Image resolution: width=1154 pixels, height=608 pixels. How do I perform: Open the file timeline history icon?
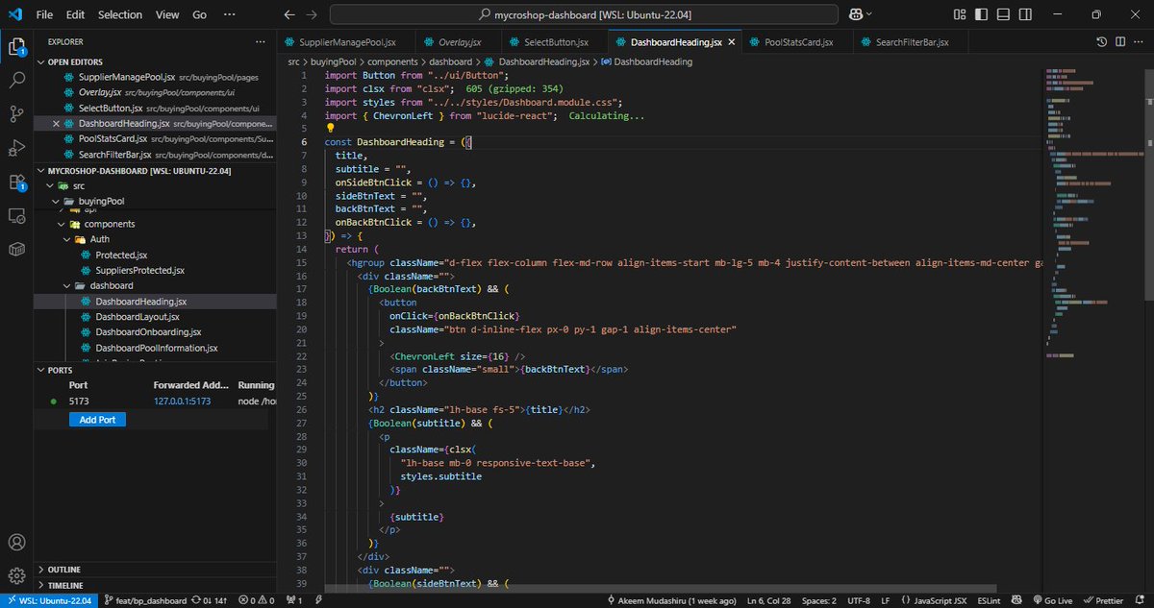(x=1102, y=42)
